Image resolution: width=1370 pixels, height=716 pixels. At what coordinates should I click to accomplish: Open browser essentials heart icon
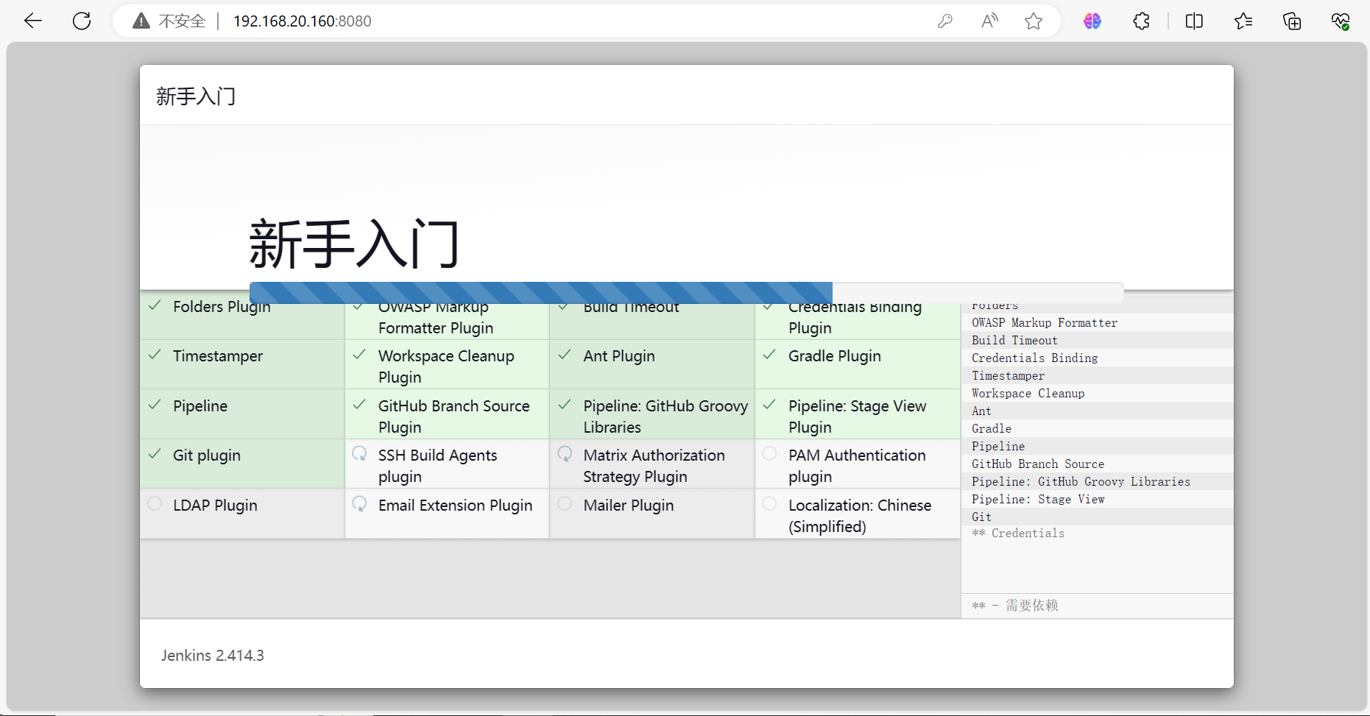(1341, 21)
